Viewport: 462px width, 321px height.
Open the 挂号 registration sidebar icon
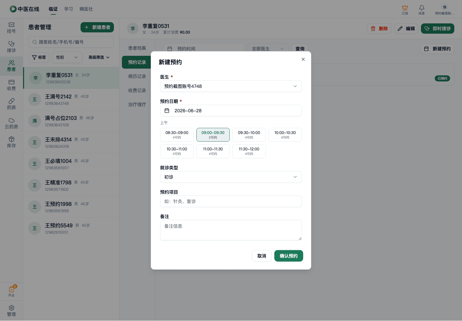[11, 28]
